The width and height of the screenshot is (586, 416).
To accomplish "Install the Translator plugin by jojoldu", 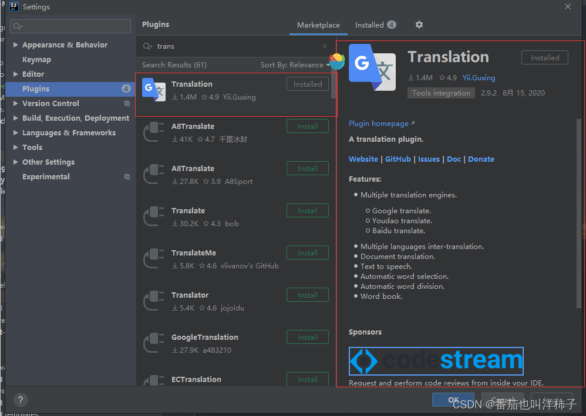I will coord(308,295).
